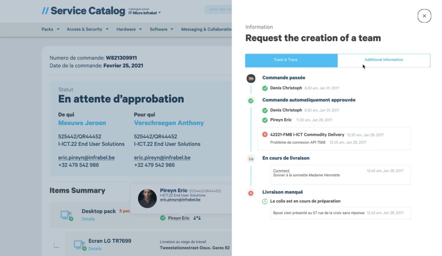Expand the Access & Security menu

click(x=88, y=29)
